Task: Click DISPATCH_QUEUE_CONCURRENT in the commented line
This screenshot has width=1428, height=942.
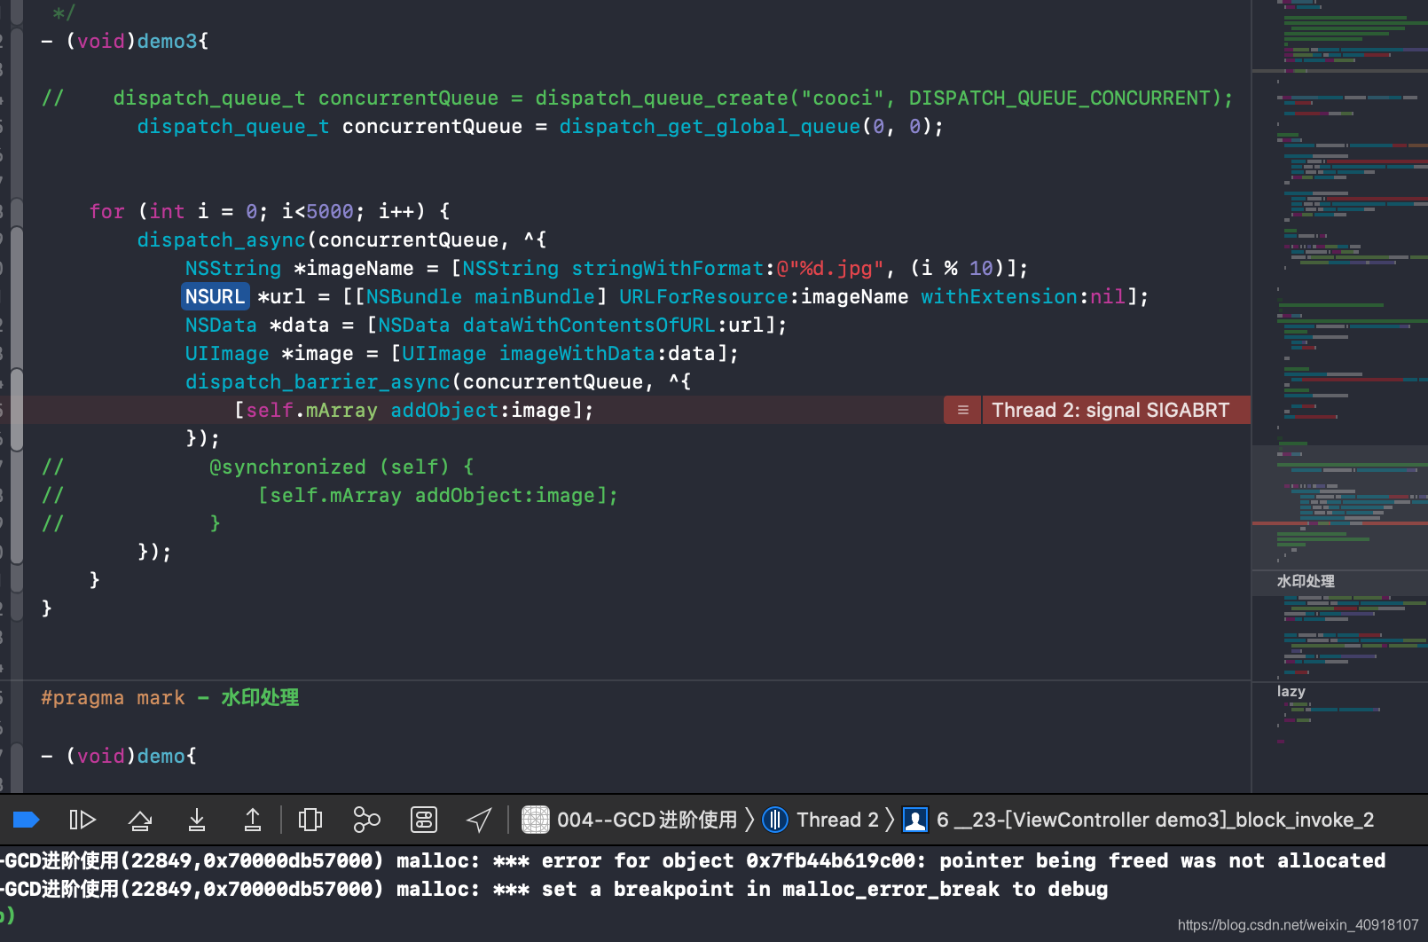Action: 1060,98
